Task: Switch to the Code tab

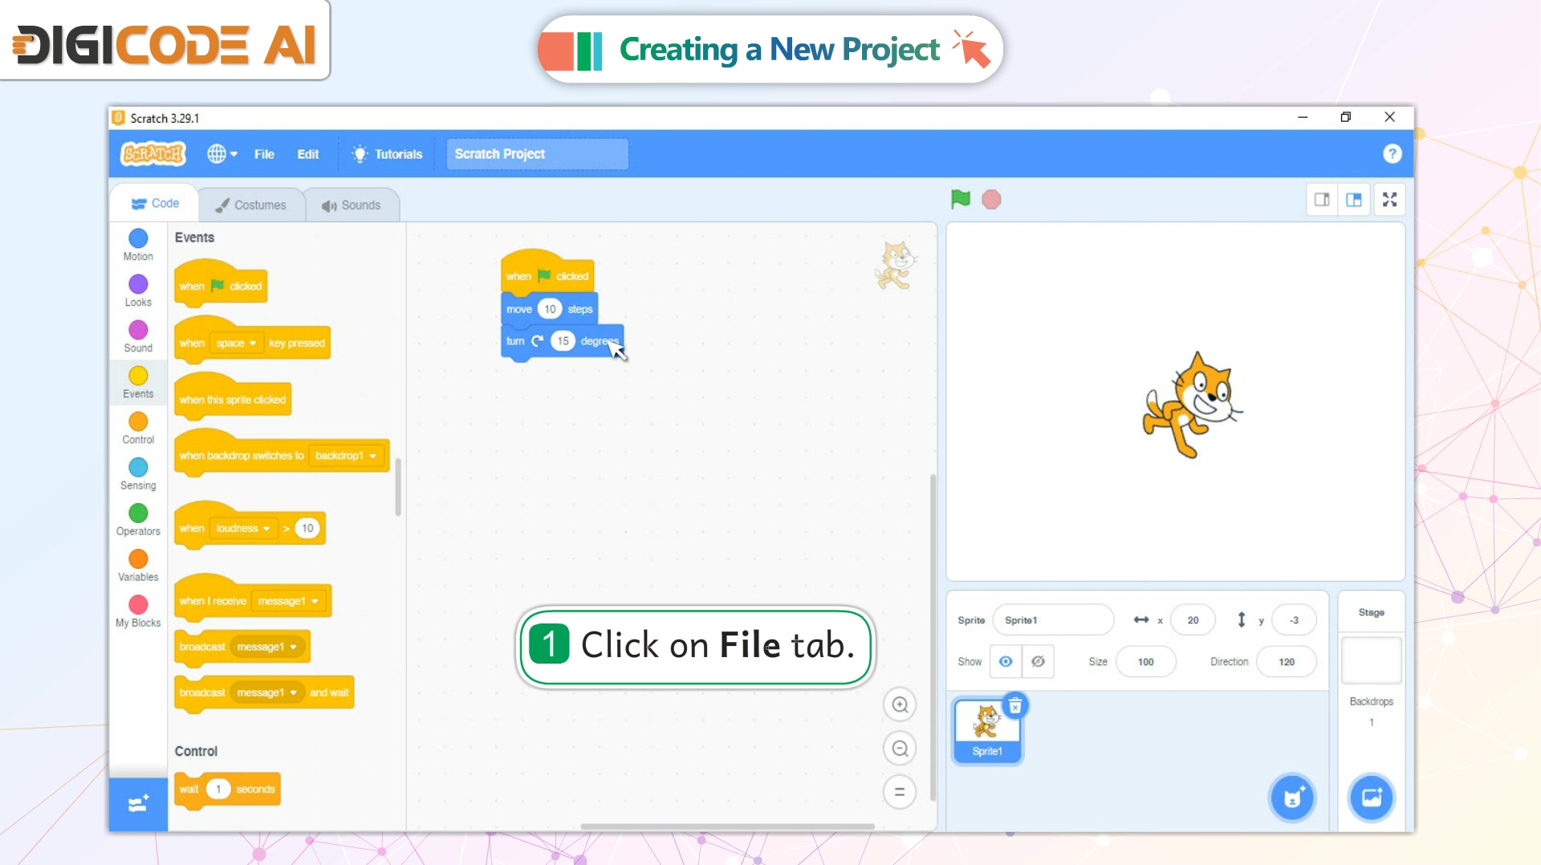Action: (155, 204)
